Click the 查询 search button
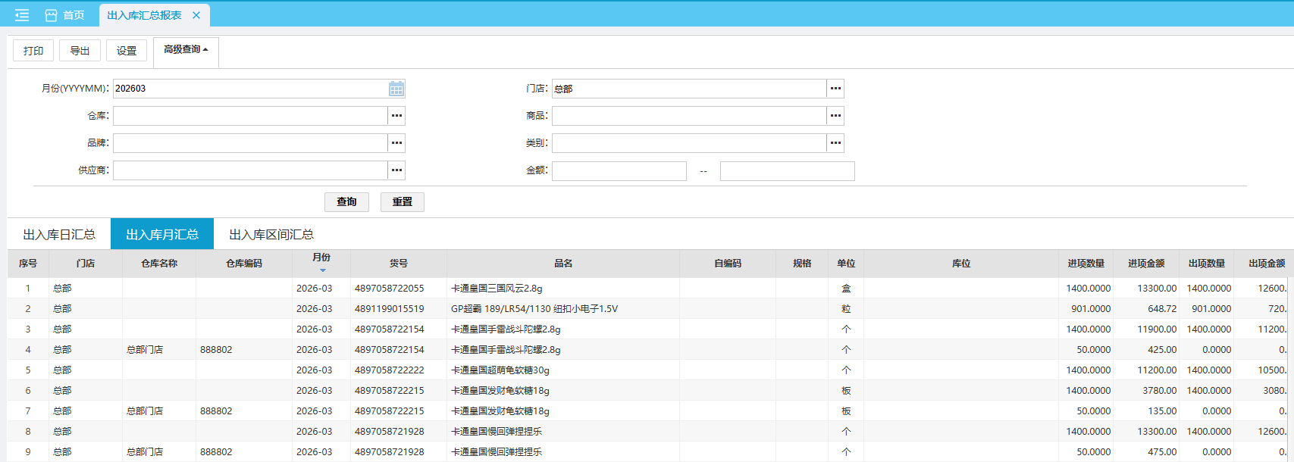Screen dimensions: 1294x462 (x=346, y=201)
